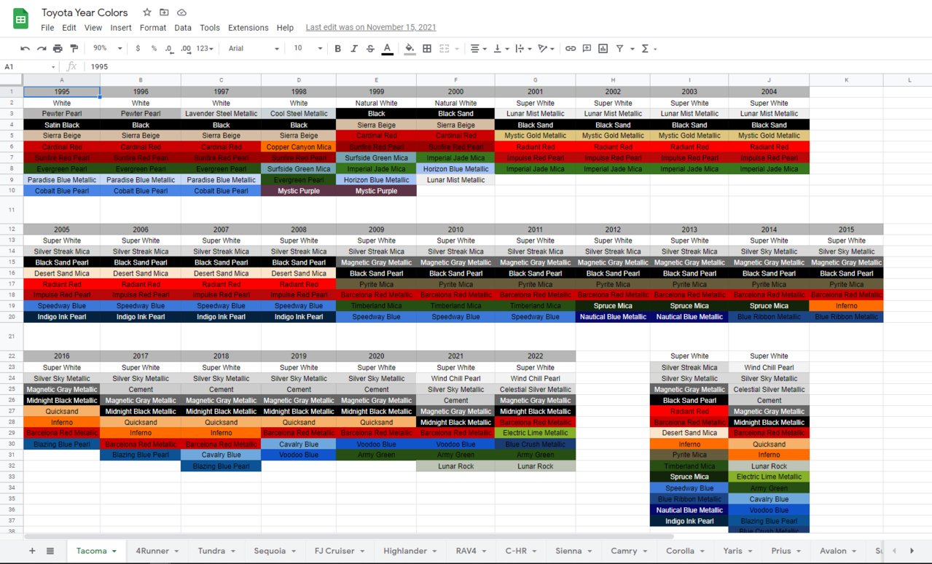This screenshot has width=932, height=564.
Task: Insert a chart
Action: tap(603, 48)
